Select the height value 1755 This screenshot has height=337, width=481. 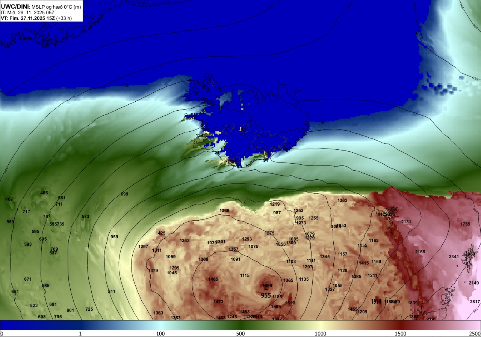[465, 224]
